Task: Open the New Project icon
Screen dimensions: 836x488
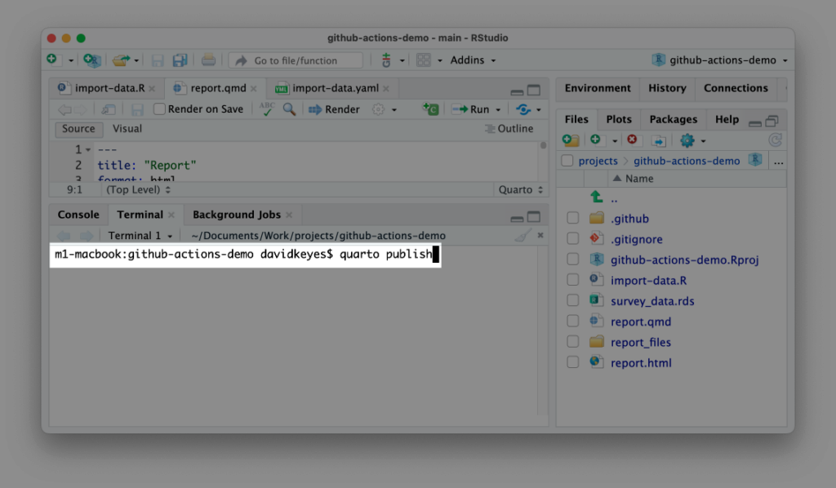Action: coord(91,60)
